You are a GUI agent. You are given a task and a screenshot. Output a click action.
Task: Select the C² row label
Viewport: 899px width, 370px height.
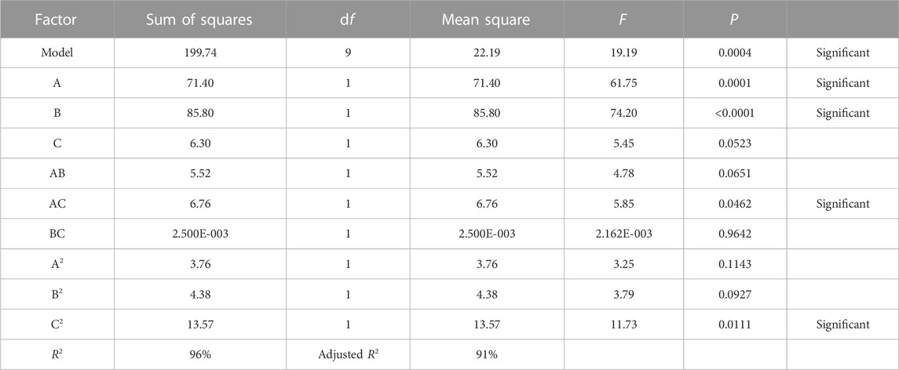click(57, 325)
